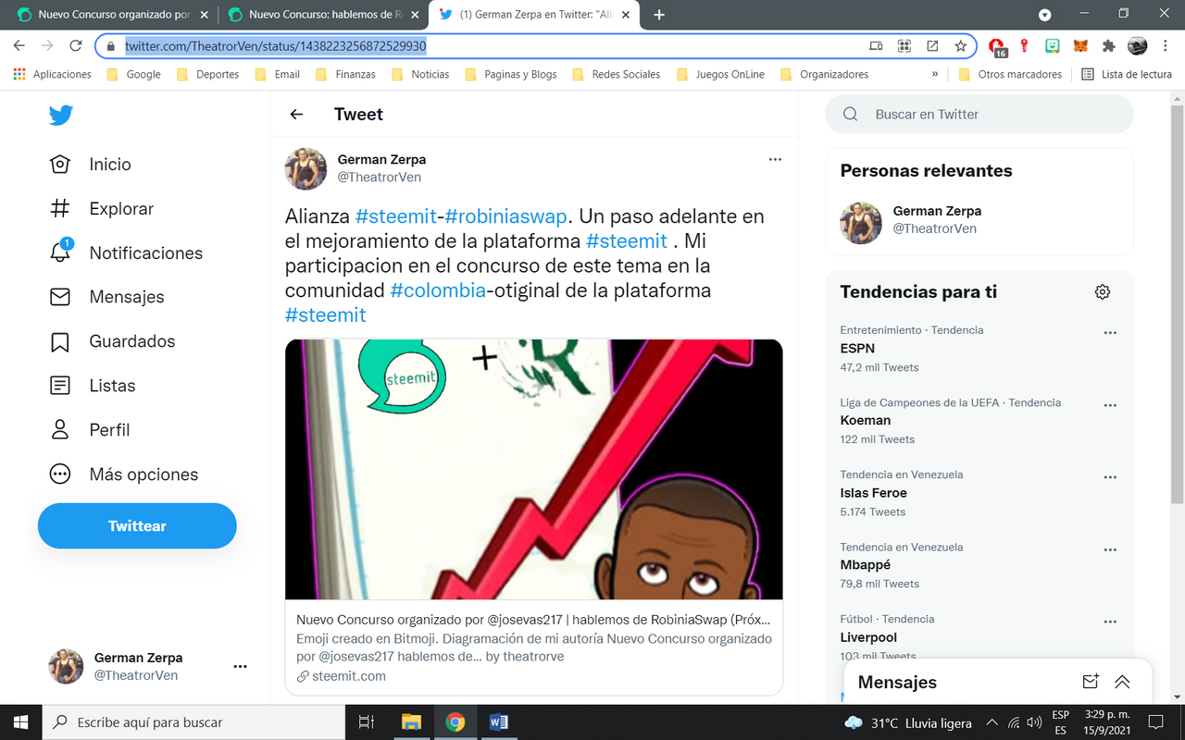Open Otros marcadores folder

coord(1010,74)
